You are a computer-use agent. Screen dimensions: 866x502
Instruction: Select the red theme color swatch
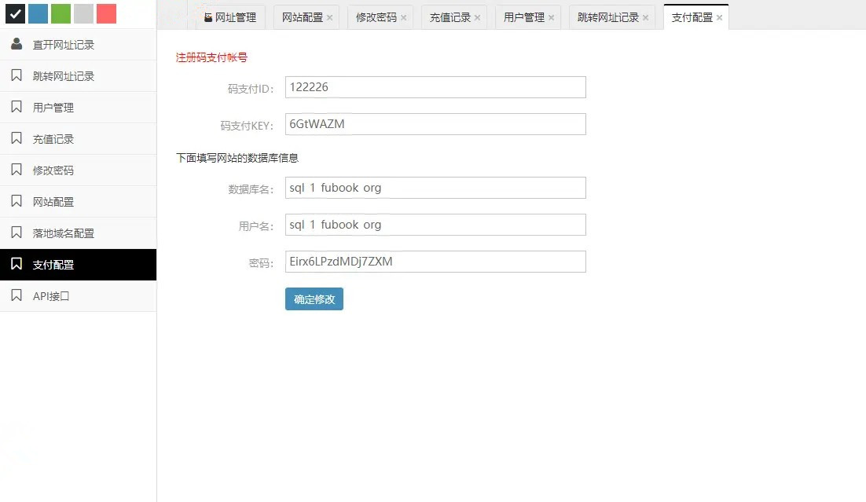(x=106, y=13)
